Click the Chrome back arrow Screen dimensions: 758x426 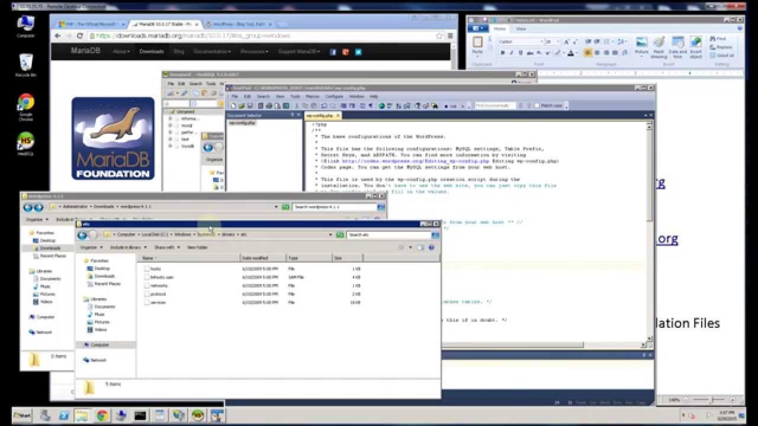click(x=57, y=35)
